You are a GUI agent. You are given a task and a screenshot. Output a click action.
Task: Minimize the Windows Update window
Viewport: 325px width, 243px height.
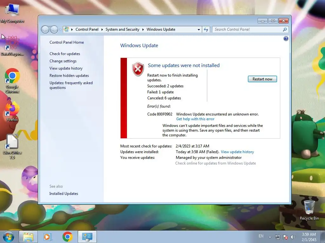coord(262,21)
